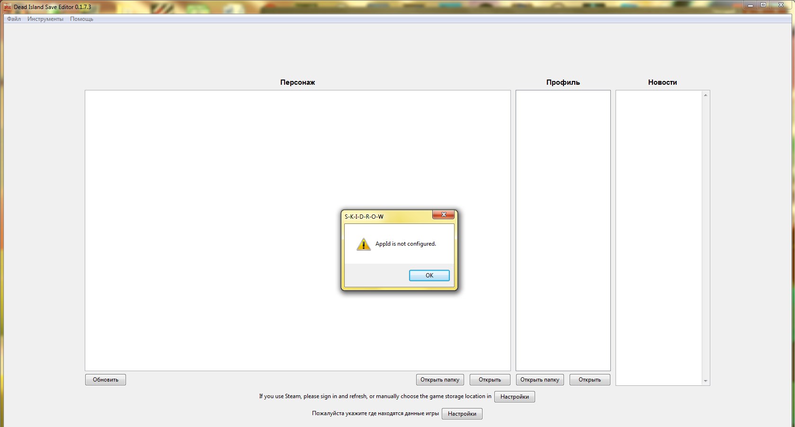795x427 pixels.
Task: Click the Dead Island Save Editor title bar icon
Action: (x=8, y=7)
